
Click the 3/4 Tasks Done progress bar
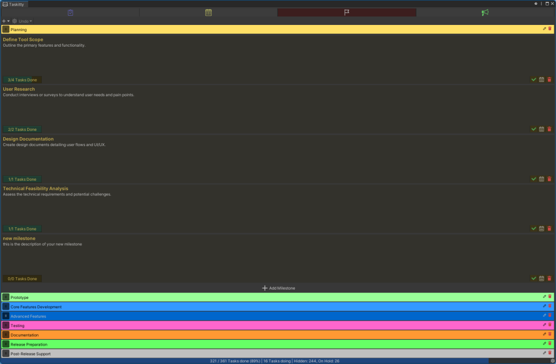(22, 80)
